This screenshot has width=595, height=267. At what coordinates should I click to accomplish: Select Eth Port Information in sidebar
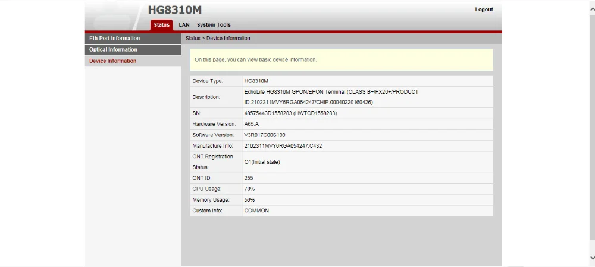pos(133,38)
